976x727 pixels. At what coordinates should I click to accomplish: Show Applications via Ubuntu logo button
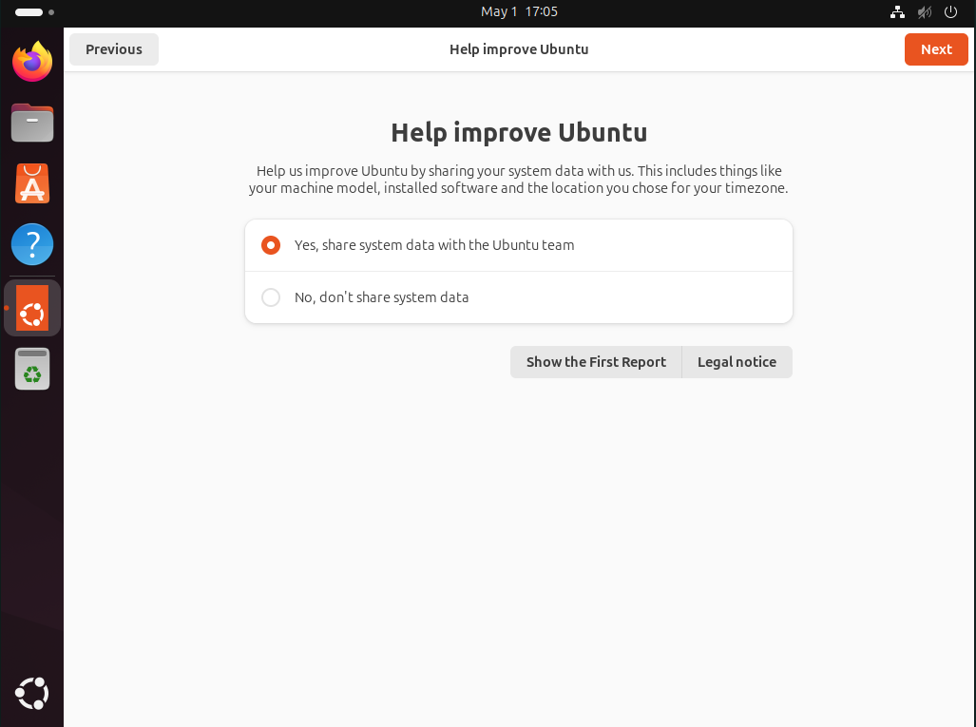pyautogui.click(x=32, y=694)
